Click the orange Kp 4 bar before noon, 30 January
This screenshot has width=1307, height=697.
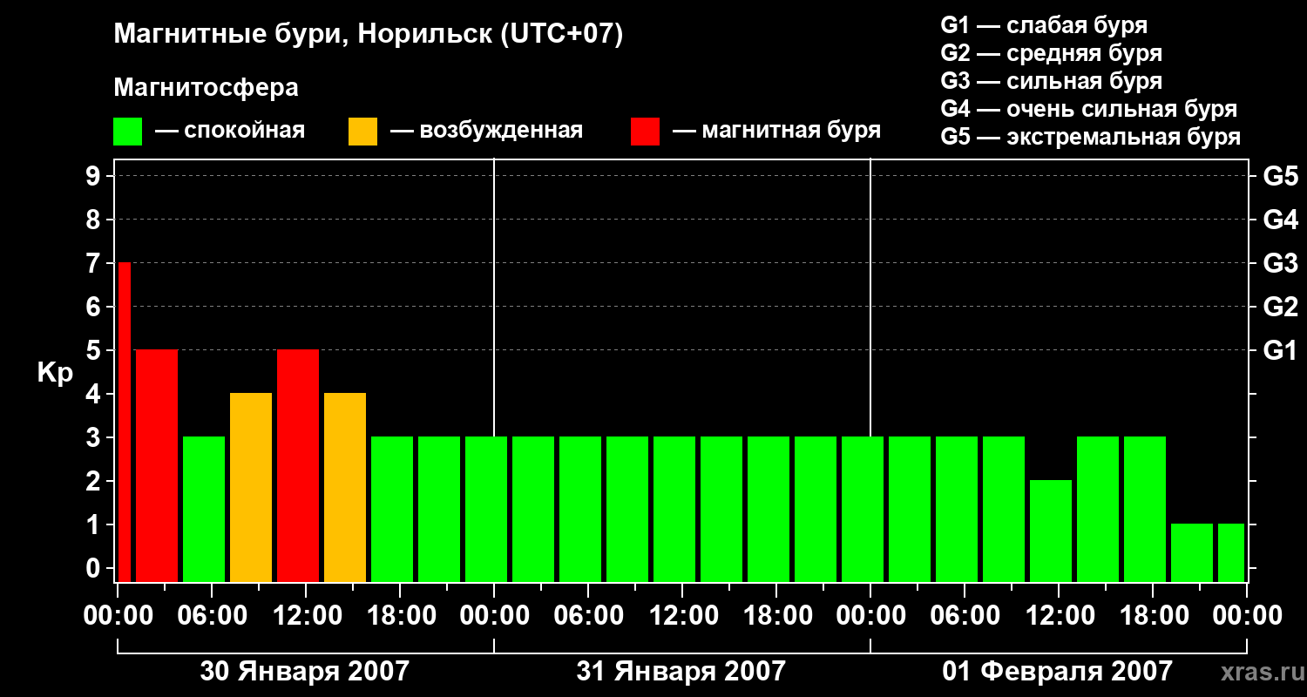point(251,487)
